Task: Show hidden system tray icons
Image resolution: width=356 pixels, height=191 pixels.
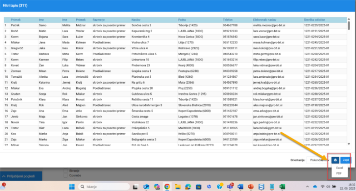Action: (x=308, y=186)
